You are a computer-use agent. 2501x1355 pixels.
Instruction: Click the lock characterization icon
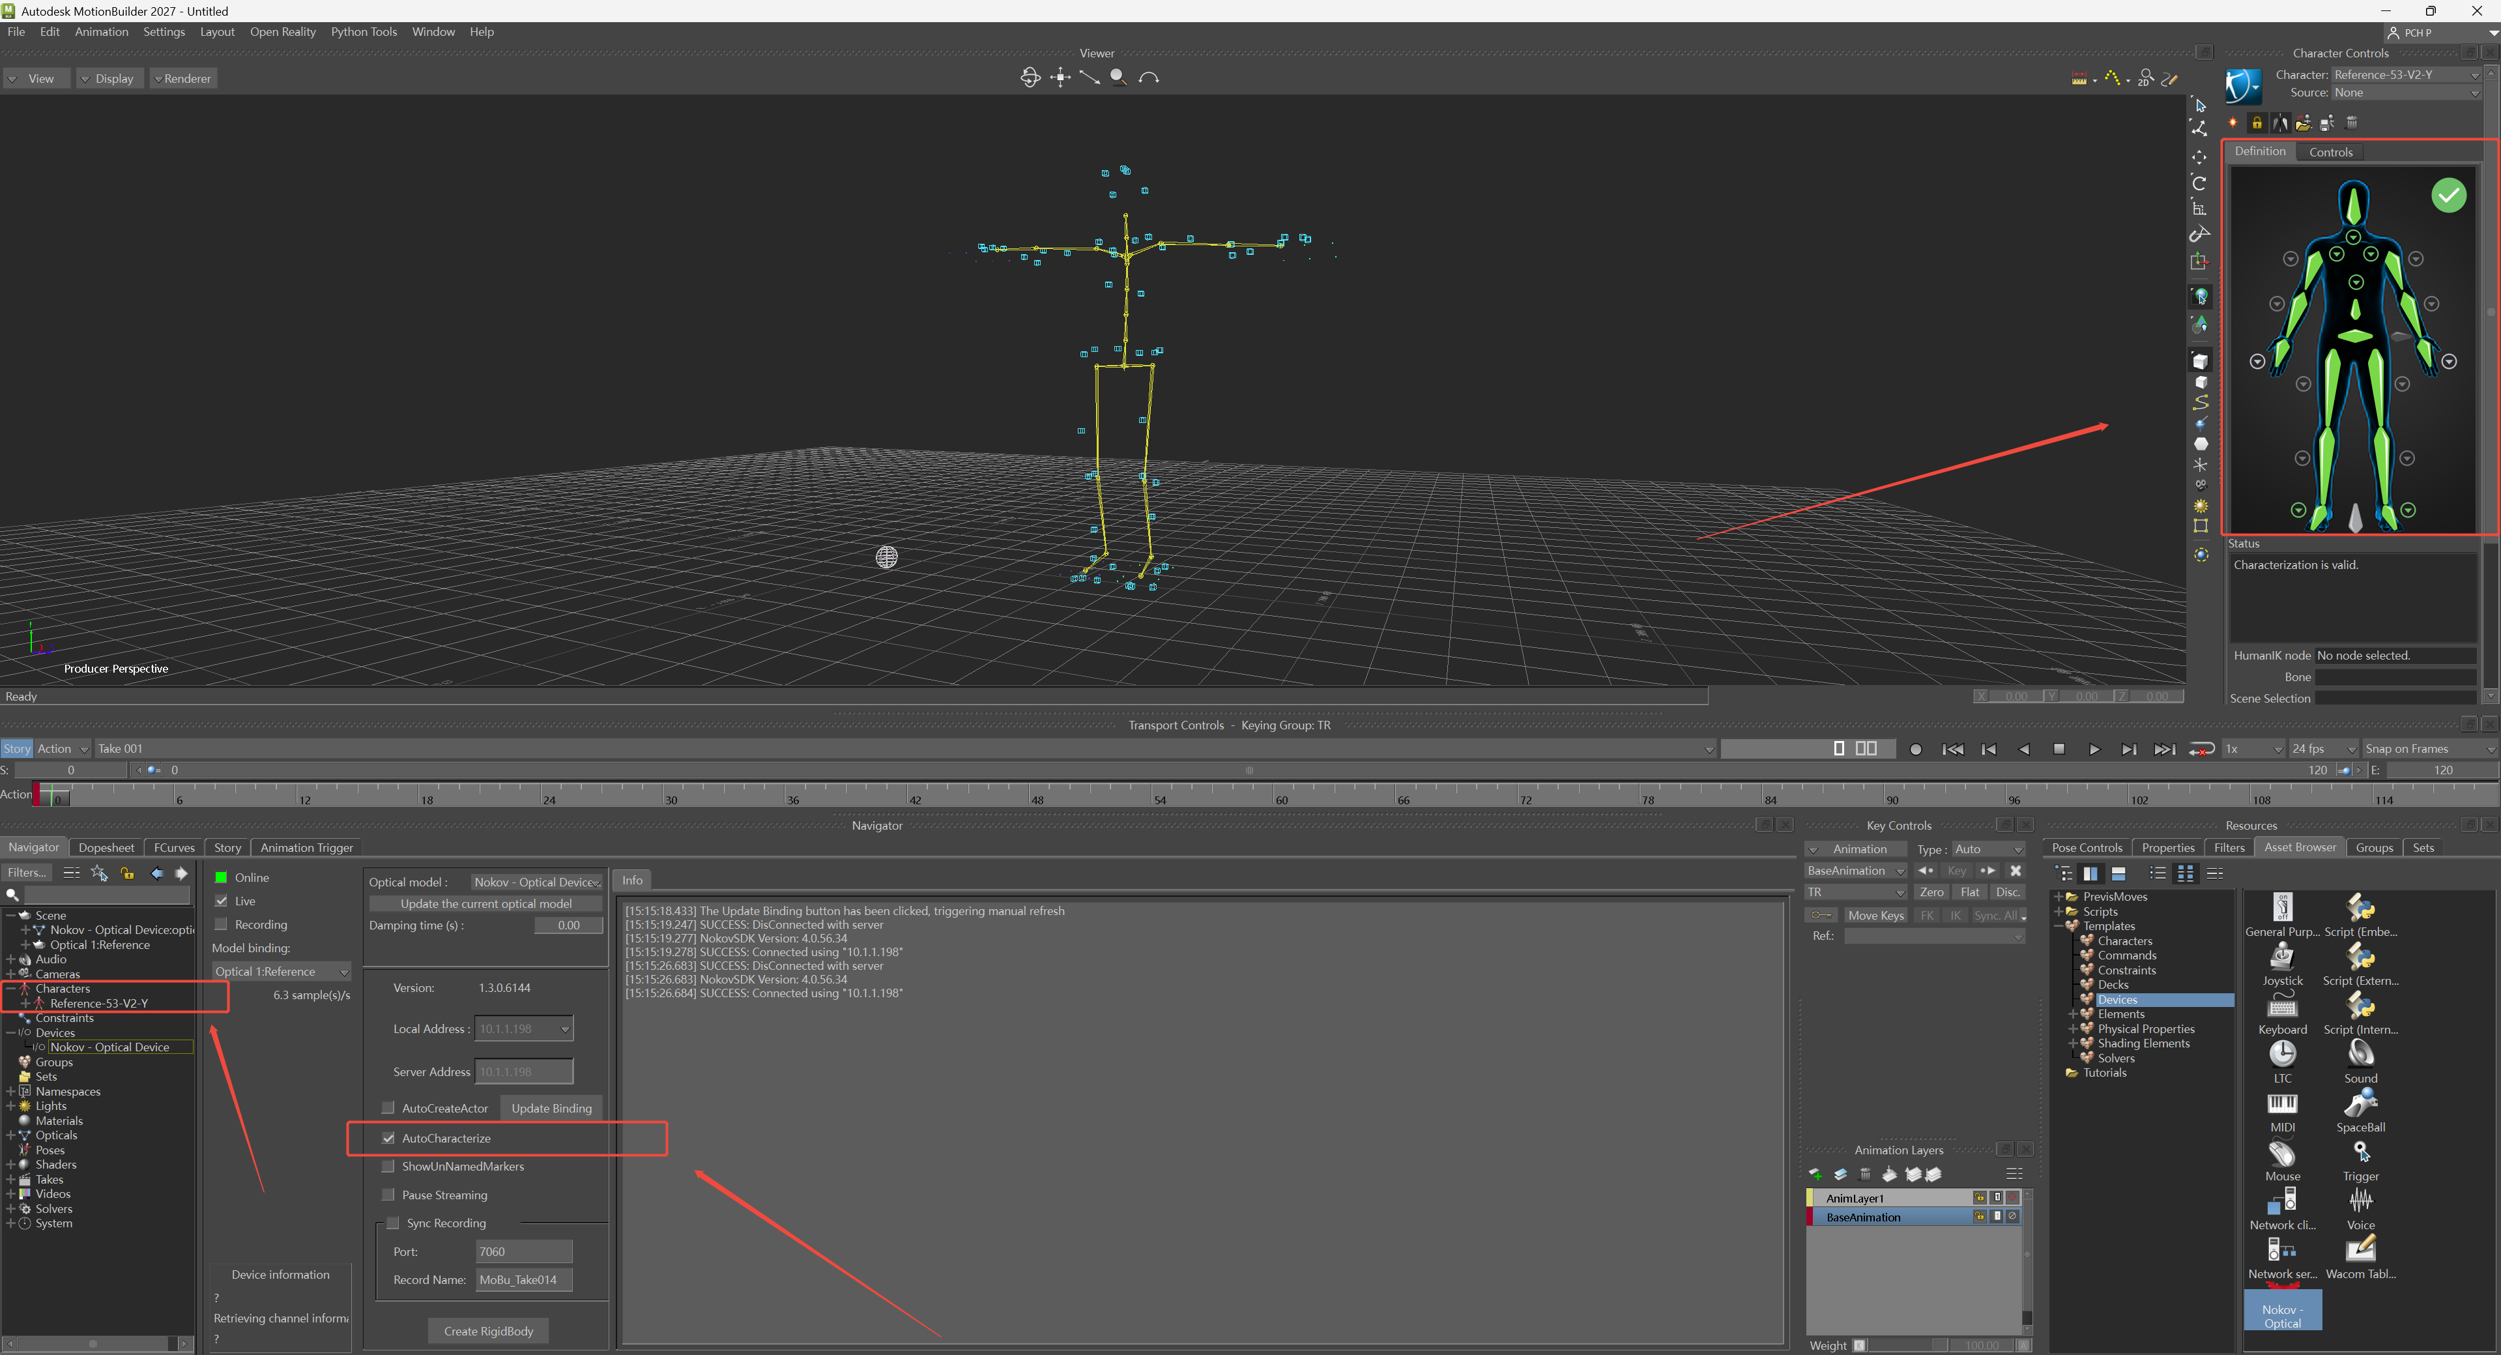point(2257,123)
